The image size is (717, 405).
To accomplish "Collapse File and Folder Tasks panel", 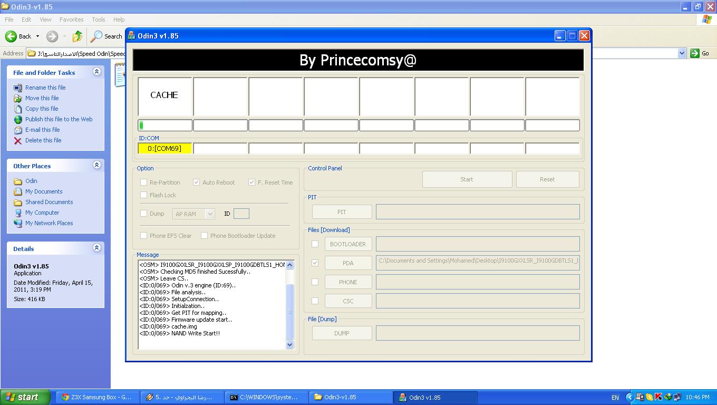I will [96, 72].
